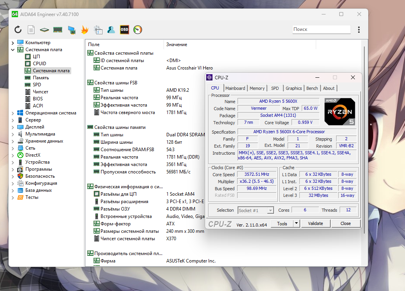Expand the Тесты tree node

tap(13, 198)
